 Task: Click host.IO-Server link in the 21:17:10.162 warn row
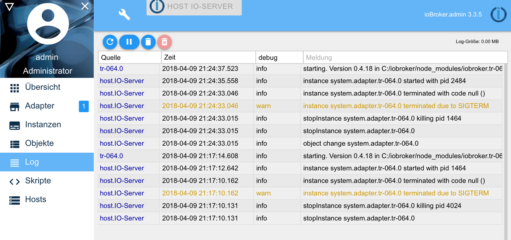tap(122, 193)
